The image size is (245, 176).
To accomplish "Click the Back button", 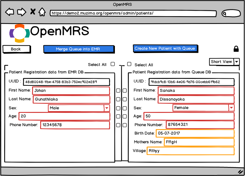I will coord(17,49).
